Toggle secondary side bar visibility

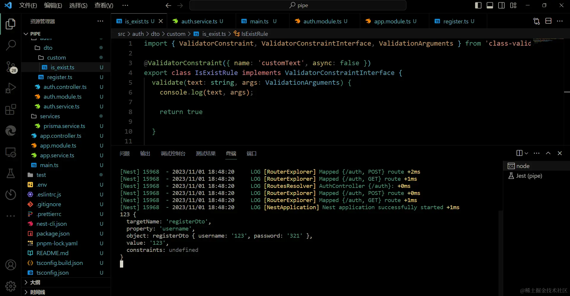click(x=501, y=5)
